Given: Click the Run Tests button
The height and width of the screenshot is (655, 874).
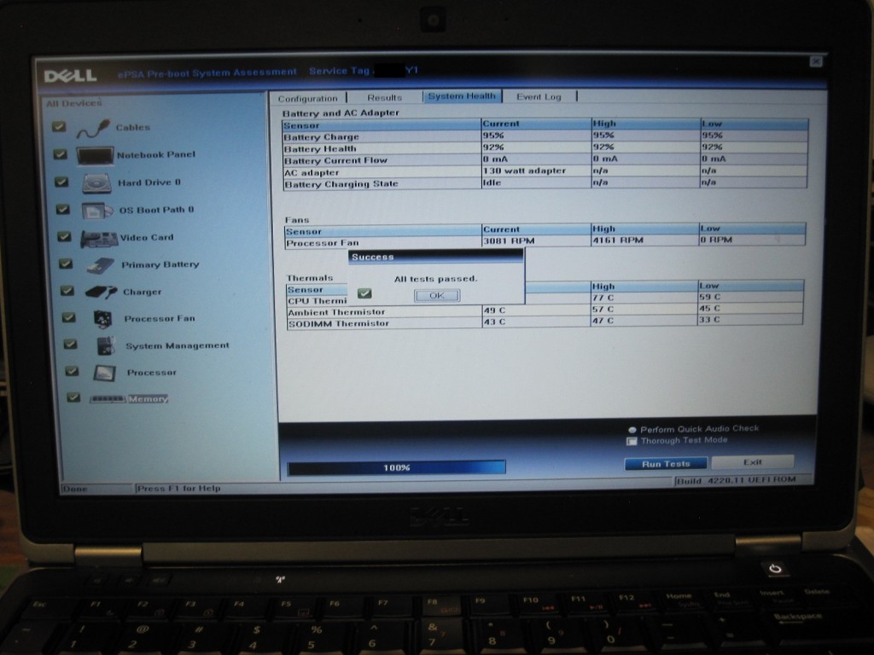Looking at the screenshot, I should [x=666, y=464].
